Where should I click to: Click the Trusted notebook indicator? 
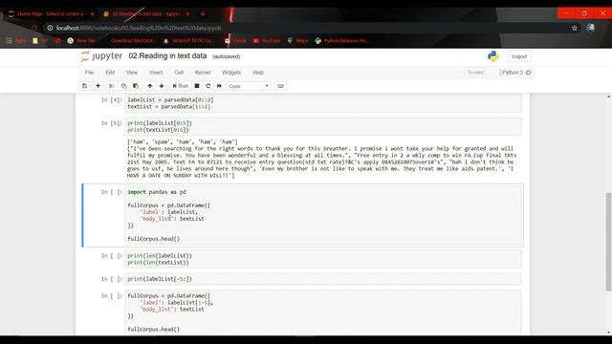pyautogui.click(x=475, y=73)
